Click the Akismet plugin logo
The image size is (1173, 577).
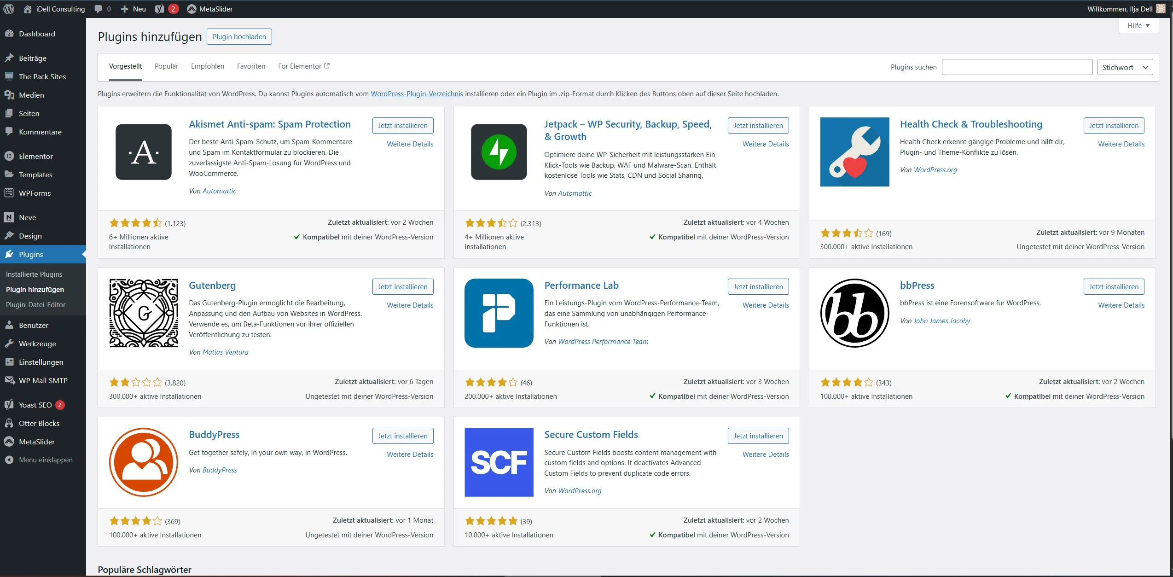tap(144, 152)
